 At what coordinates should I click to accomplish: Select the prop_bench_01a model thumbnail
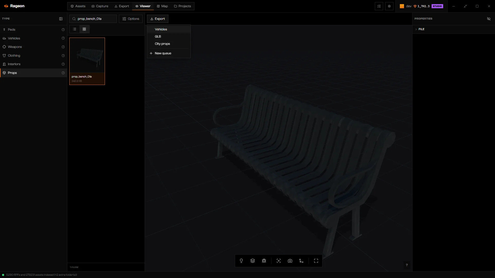87,61
